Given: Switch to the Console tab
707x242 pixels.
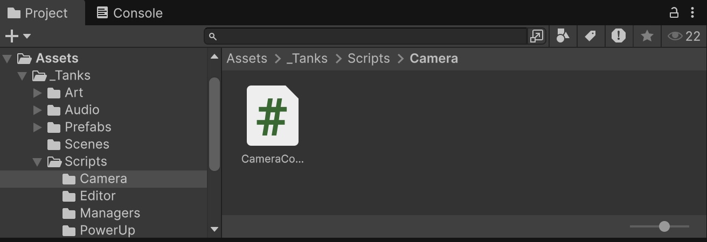Looking at the screenshot, I should (x=129, y=13).
